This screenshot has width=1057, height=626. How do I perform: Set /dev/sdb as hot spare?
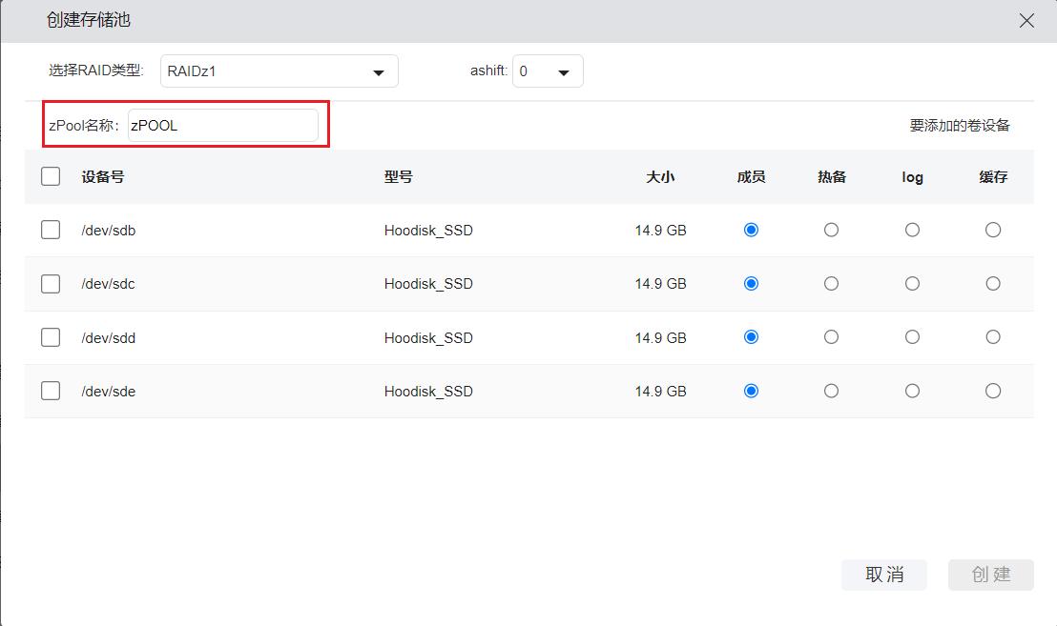[x=831, y=230]
